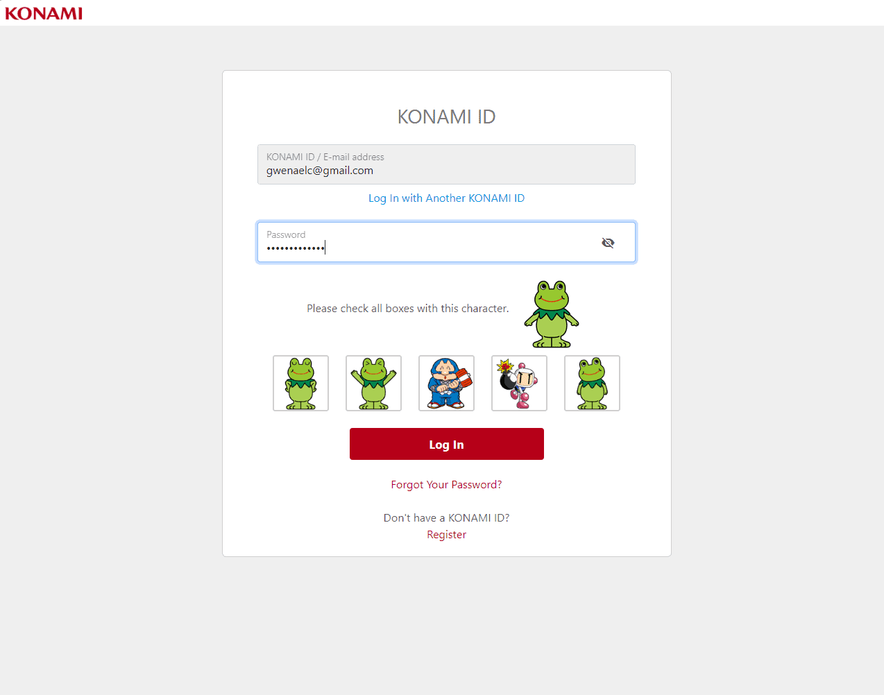Viewport: 884px width, 695px height.
Task: Focus the Password input field
Action: [446, 242]
